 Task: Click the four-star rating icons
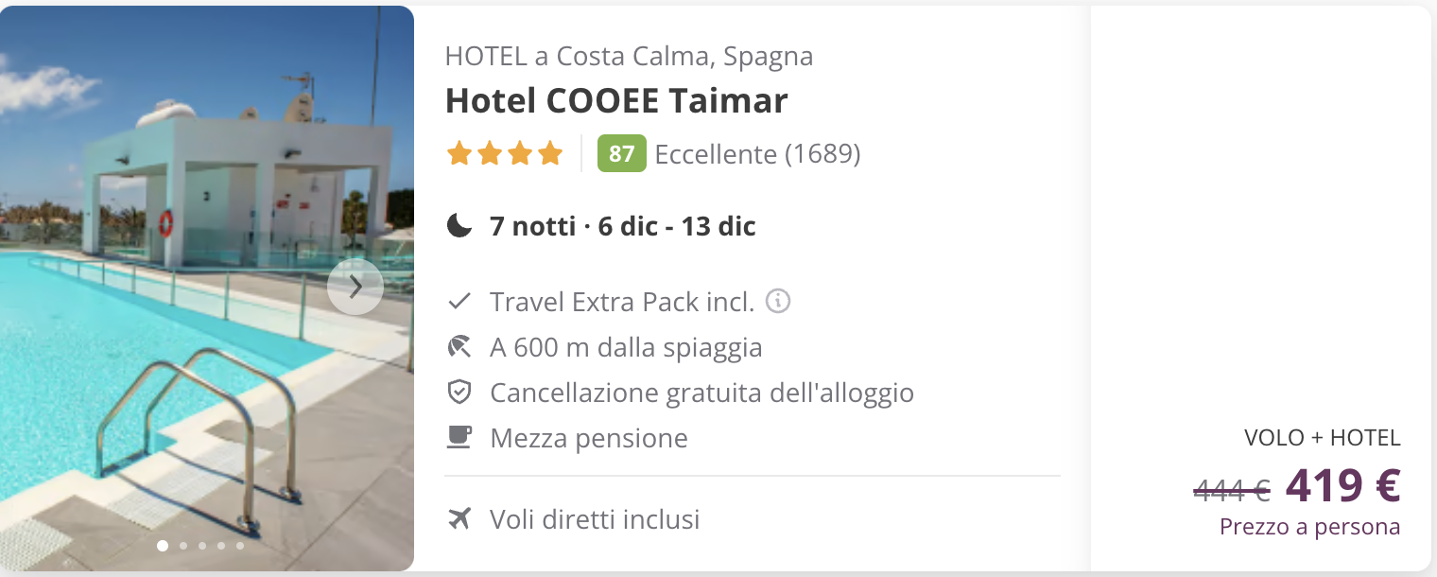[505, 153]
